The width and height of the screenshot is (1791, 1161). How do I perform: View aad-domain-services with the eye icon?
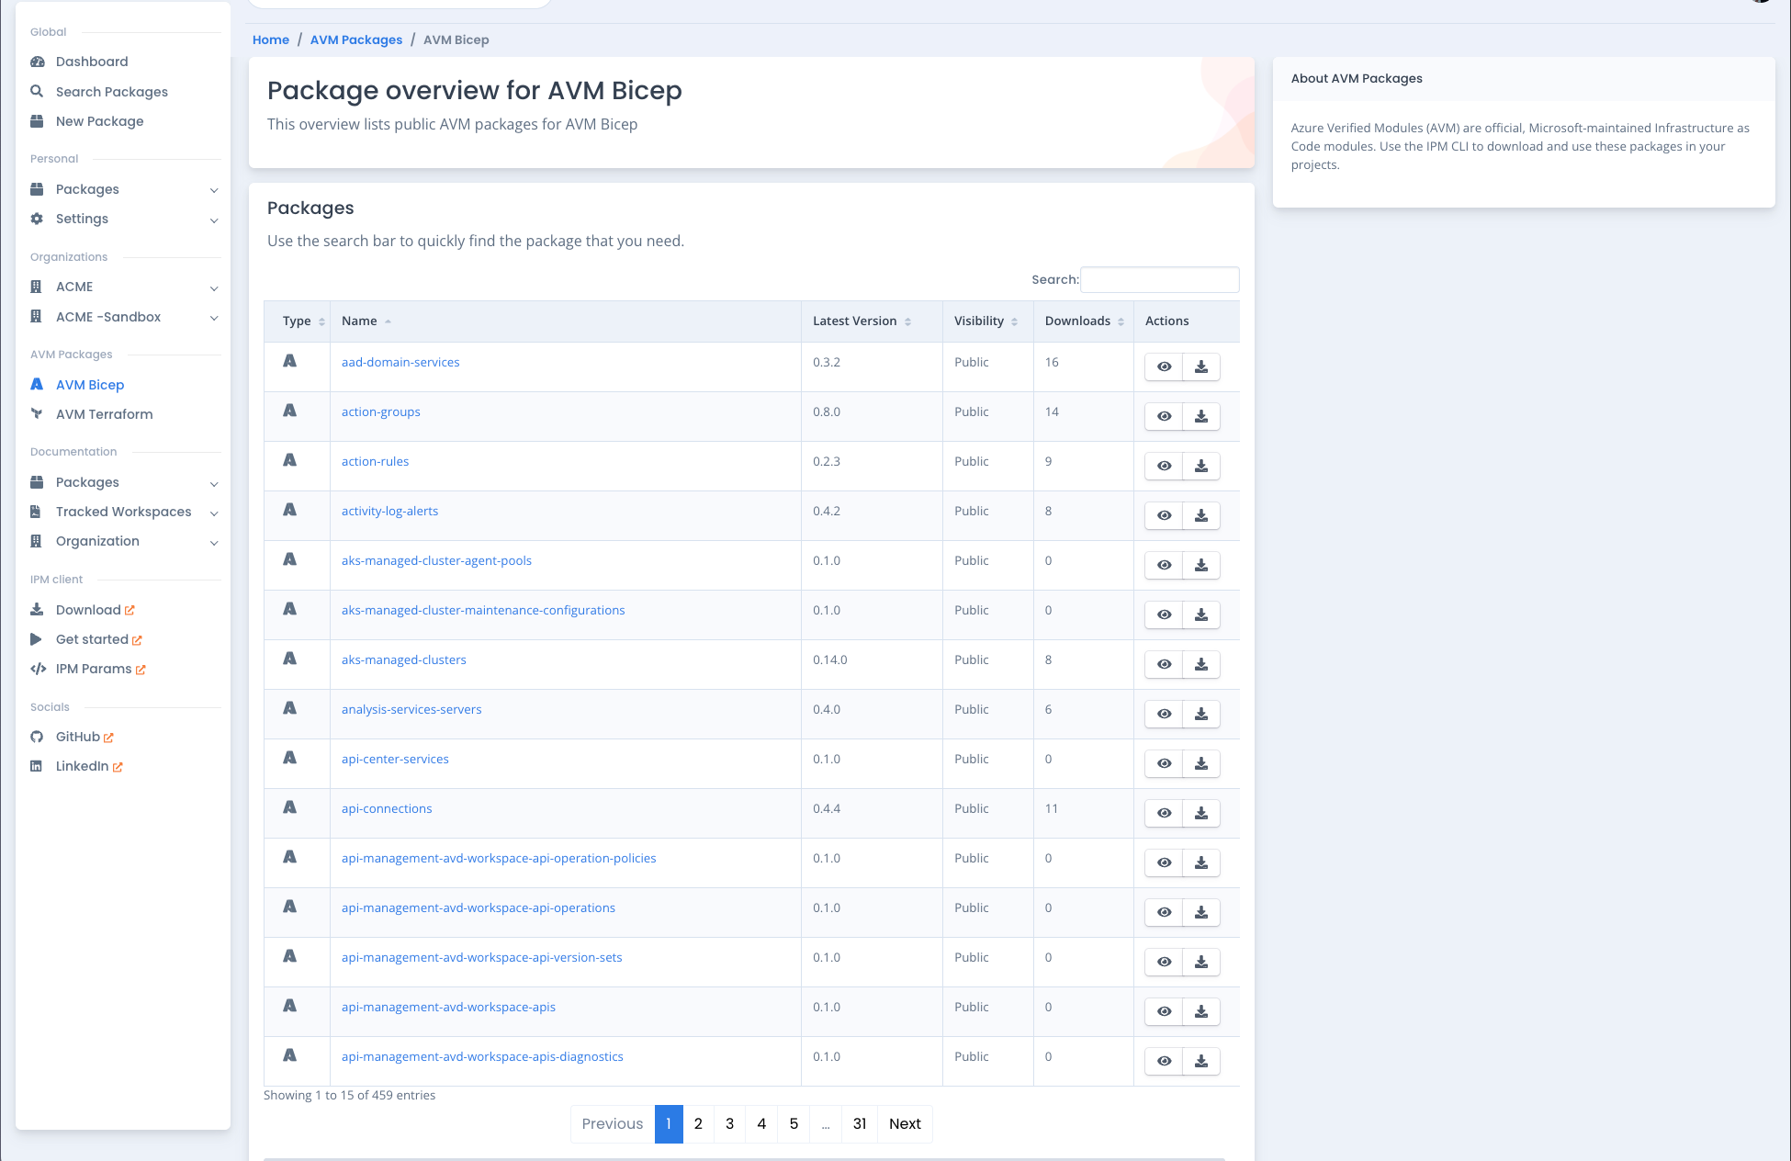(1164, 366)
